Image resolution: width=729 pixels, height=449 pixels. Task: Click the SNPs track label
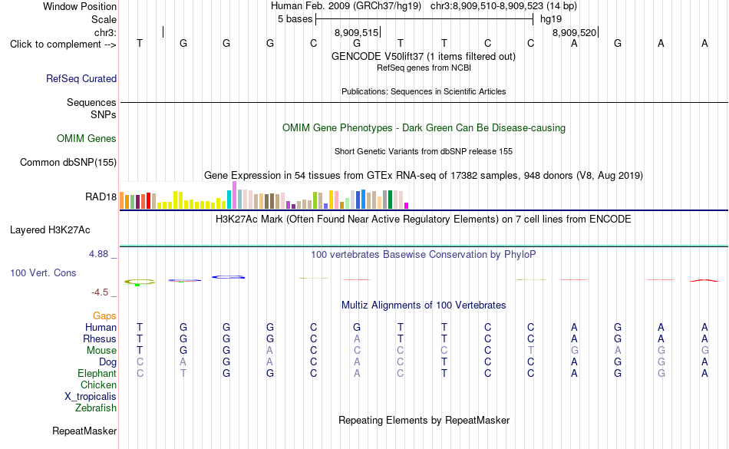coord(104,114)
